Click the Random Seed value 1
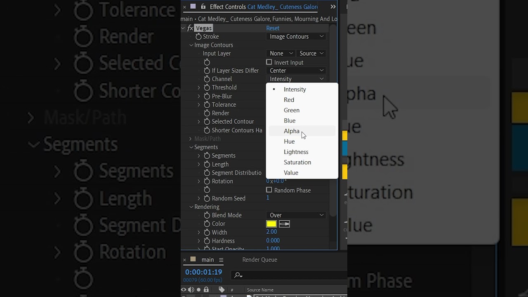This screenshot has width=528, height=297. 268,198
